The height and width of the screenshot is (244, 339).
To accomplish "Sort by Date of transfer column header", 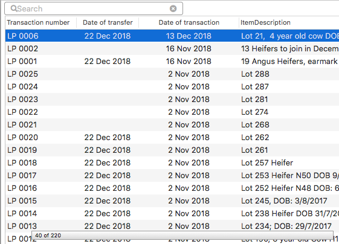I will tap(108, 22).
